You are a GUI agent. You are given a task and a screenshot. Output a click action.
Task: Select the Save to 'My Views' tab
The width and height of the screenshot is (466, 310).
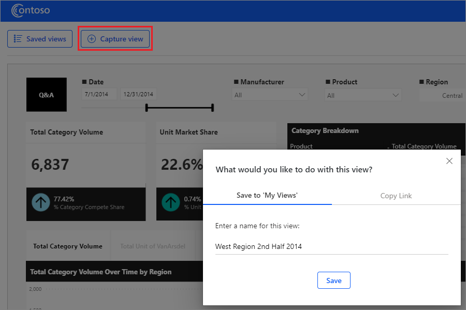(x=267, y=195)
